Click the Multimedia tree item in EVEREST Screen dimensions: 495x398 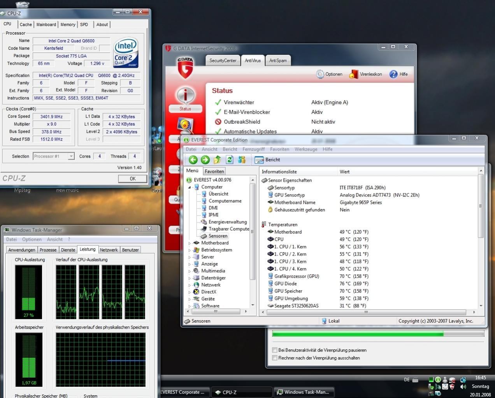point(213,271)
